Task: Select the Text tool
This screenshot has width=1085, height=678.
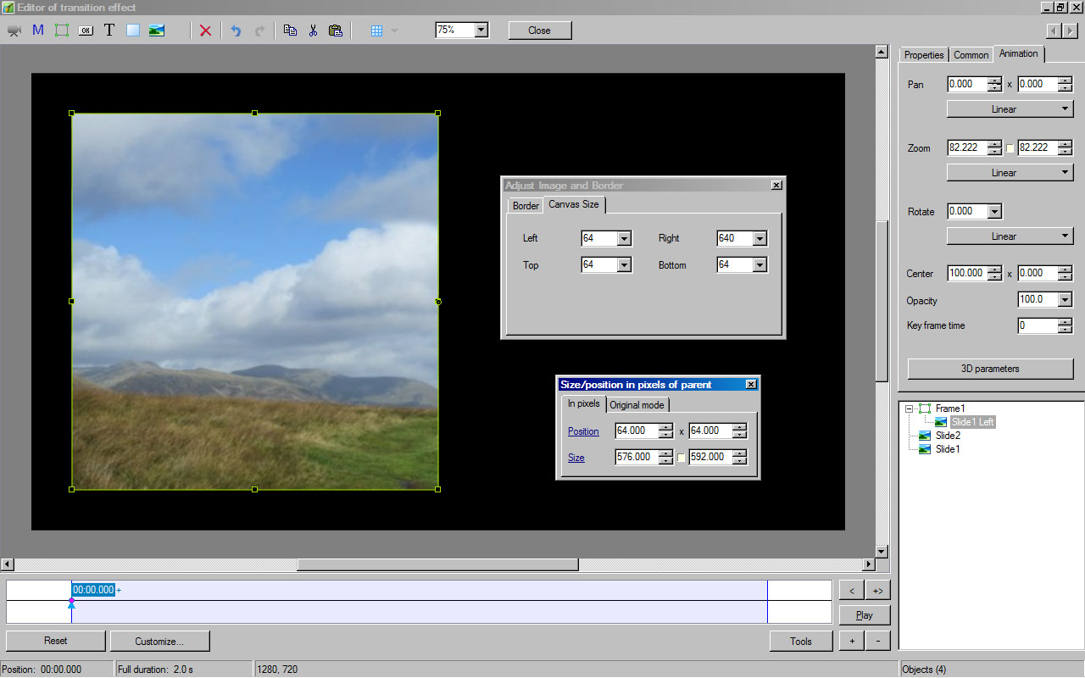Action: point(108,31)
